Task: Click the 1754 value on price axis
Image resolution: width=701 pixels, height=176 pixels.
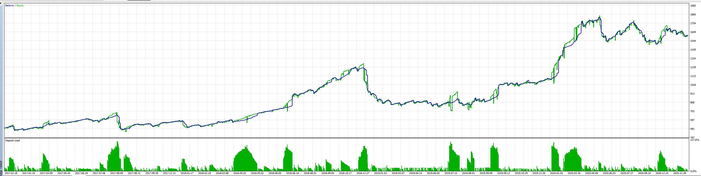Action: click(x=693, y=23)
